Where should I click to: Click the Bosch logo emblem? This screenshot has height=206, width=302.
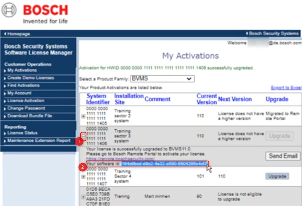tap(9, 10)
